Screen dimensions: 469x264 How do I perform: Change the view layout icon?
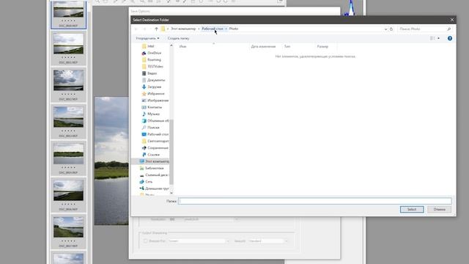point(432,38)
